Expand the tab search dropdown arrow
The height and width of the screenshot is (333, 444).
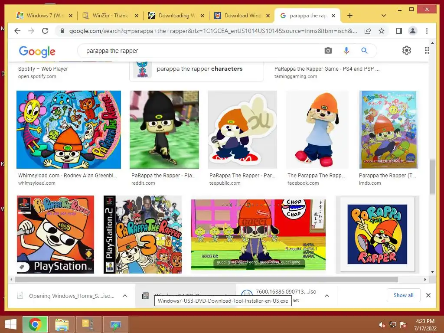coord(384,16)
